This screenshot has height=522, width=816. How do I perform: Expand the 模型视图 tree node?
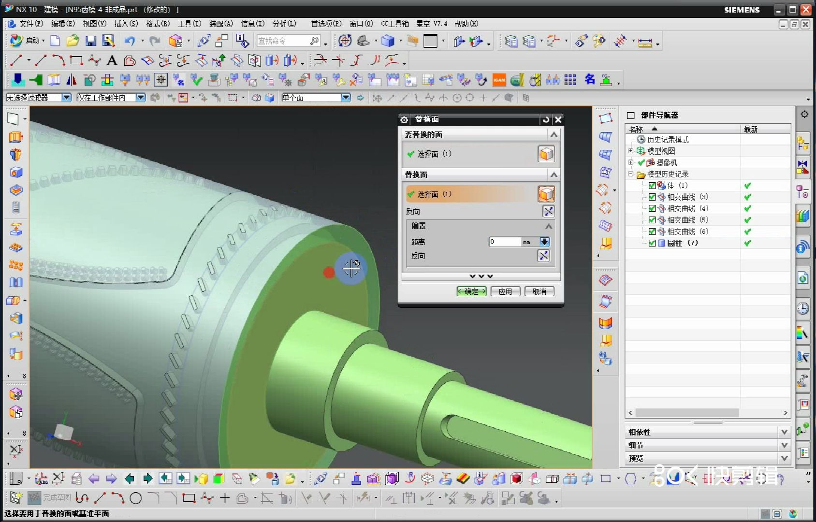click(x=631, y=151)
